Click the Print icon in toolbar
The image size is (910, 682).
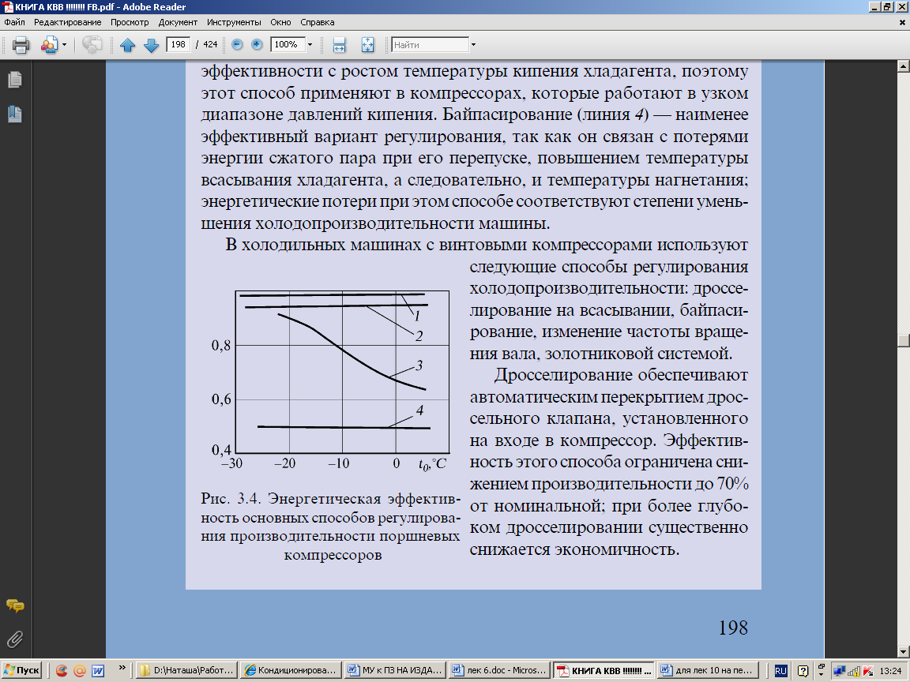coord(21,45)
